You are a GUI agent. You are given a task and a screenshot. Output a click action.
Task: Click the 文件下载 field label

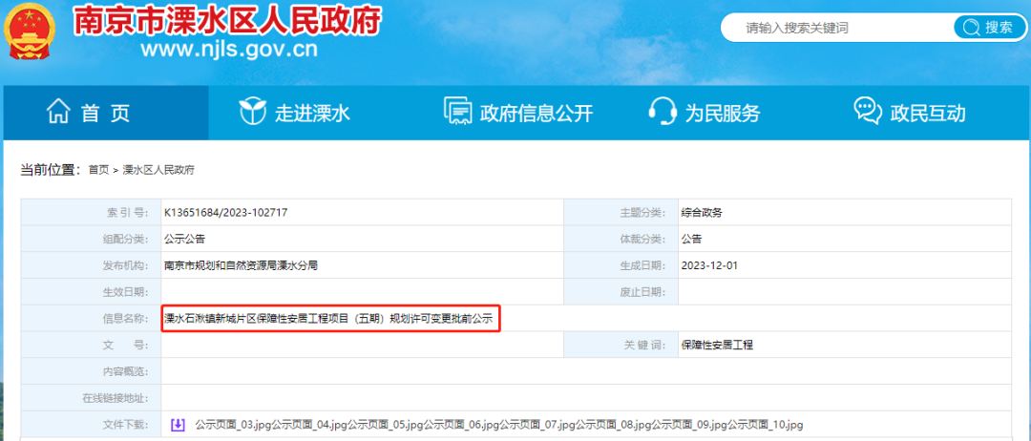pyautogui.click(x=127, y=425)
